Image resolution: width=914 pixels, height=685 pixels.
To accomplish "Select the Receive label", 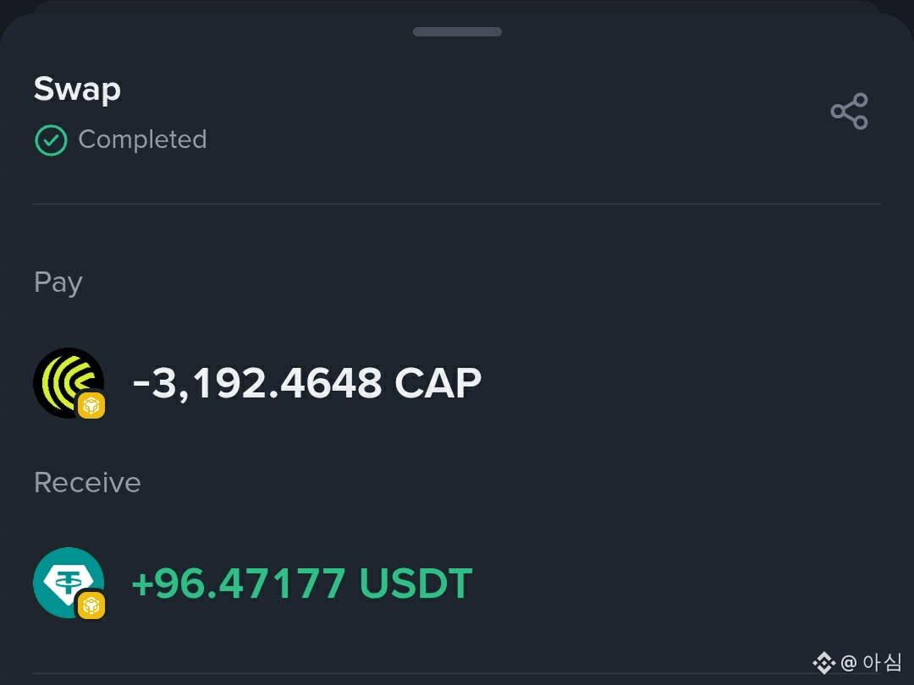I will click(87, 482).
